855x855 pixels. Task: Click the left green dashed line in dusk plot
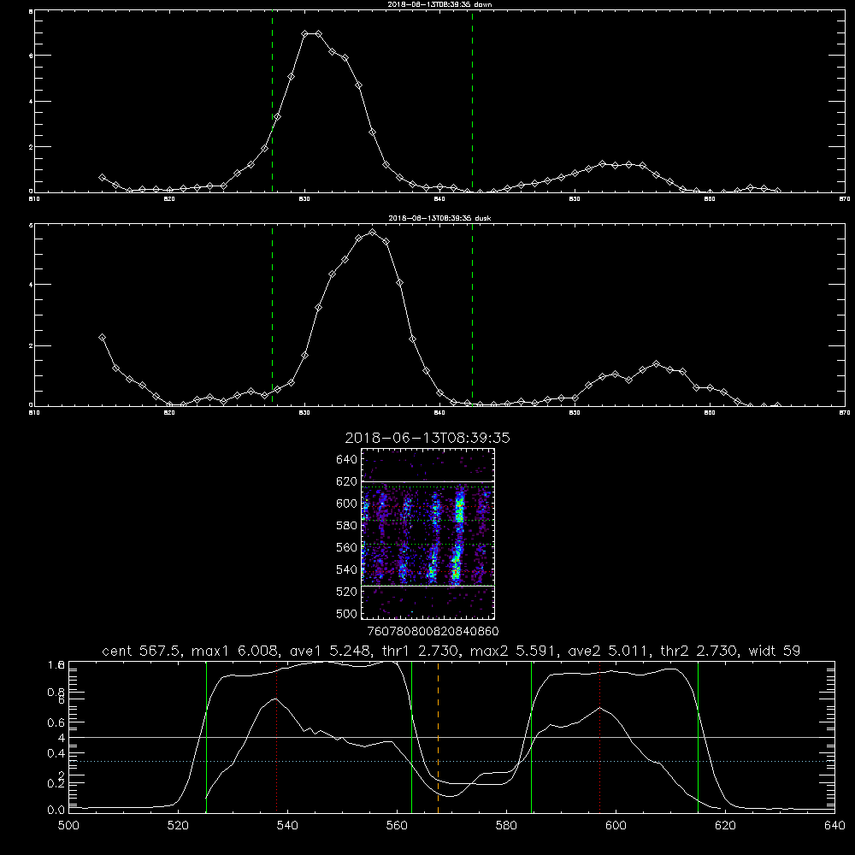272,315
